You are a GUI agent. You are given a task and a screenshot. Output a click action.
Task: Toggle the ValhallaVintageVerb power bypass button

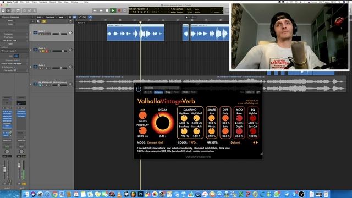click(139, 89)
